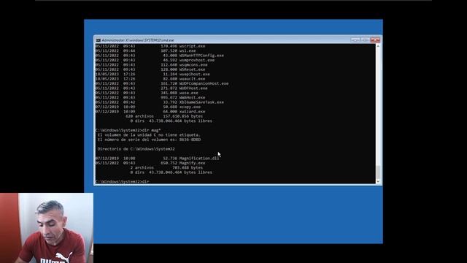Image resolution: width=467 pixels, height=263 pixels.
Task: Click the scrollbar down arrow in cmd
Action: tap(378, 181)
